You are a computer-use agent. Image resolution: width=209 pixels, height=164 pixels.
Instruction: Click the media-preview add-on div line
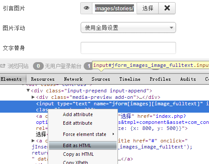click(x=98, y=97)
